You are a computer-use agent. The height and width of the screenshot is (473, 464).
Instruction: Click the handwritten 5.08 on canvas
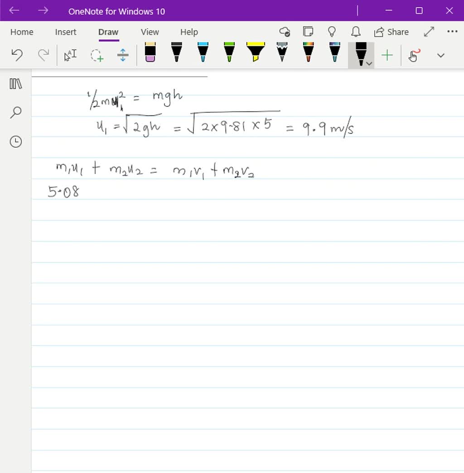pos(63,192)
